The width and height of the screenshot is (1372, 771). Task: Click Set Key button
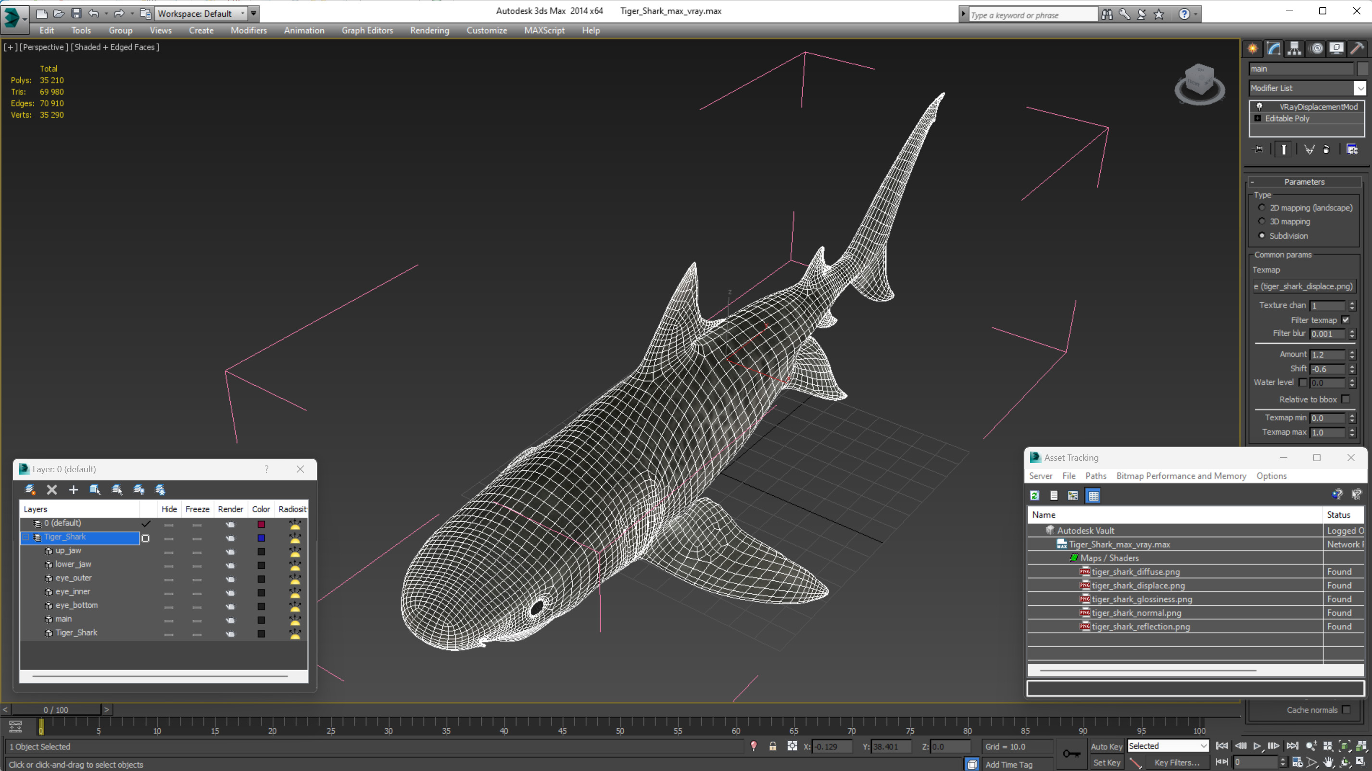1106,762
